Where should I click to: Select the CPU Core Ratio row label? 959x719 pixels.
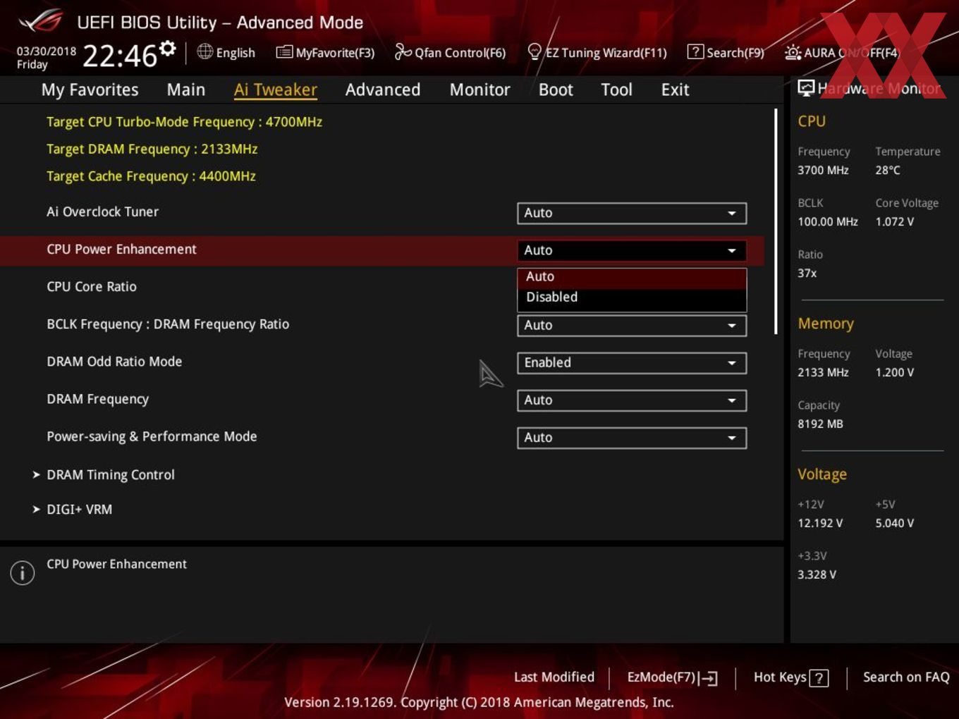point(92,287)
